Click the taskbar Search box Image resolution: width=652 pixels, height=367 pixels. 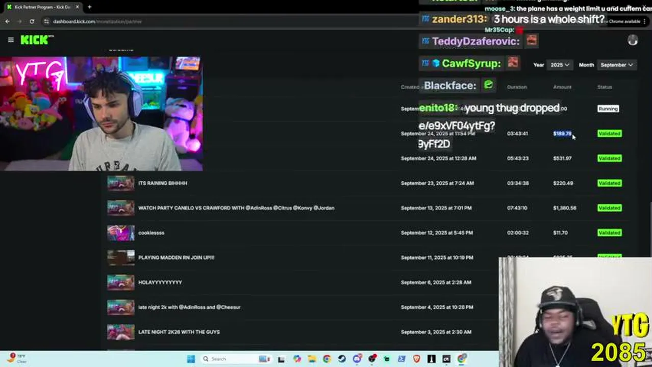click(x=236, y=359)
